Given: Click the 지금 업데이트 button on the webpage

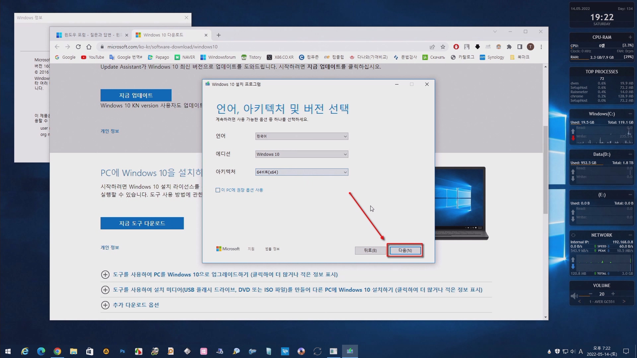Looking at the screenshot, I should (136, 95).
